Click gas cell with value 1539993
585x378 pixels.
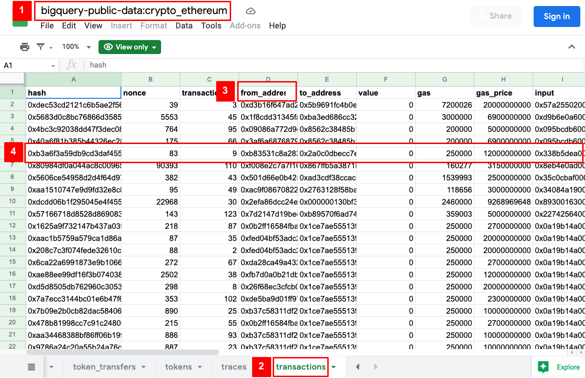444,178
